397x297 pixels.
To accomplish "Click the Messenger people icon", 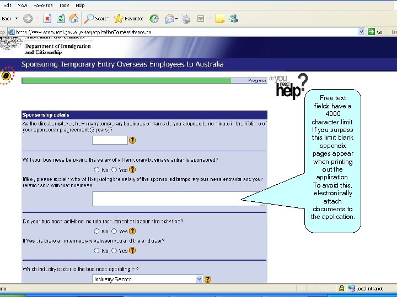I will pyautogui.click(x=233, y=19).
